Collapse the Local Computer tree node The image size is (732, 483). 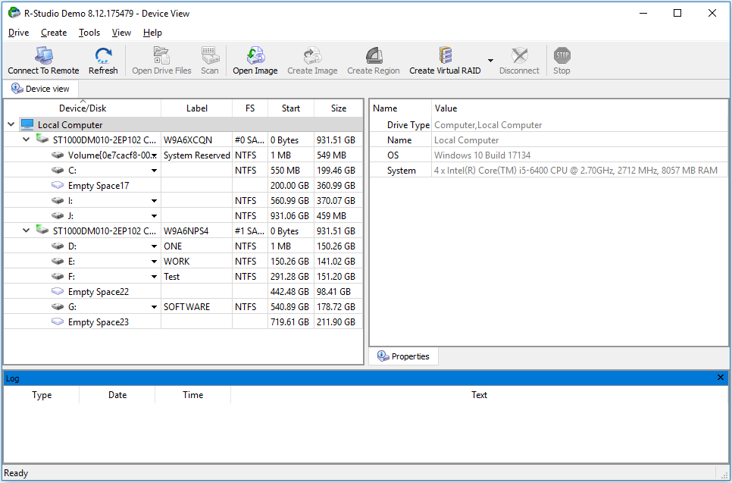[11, 125]
